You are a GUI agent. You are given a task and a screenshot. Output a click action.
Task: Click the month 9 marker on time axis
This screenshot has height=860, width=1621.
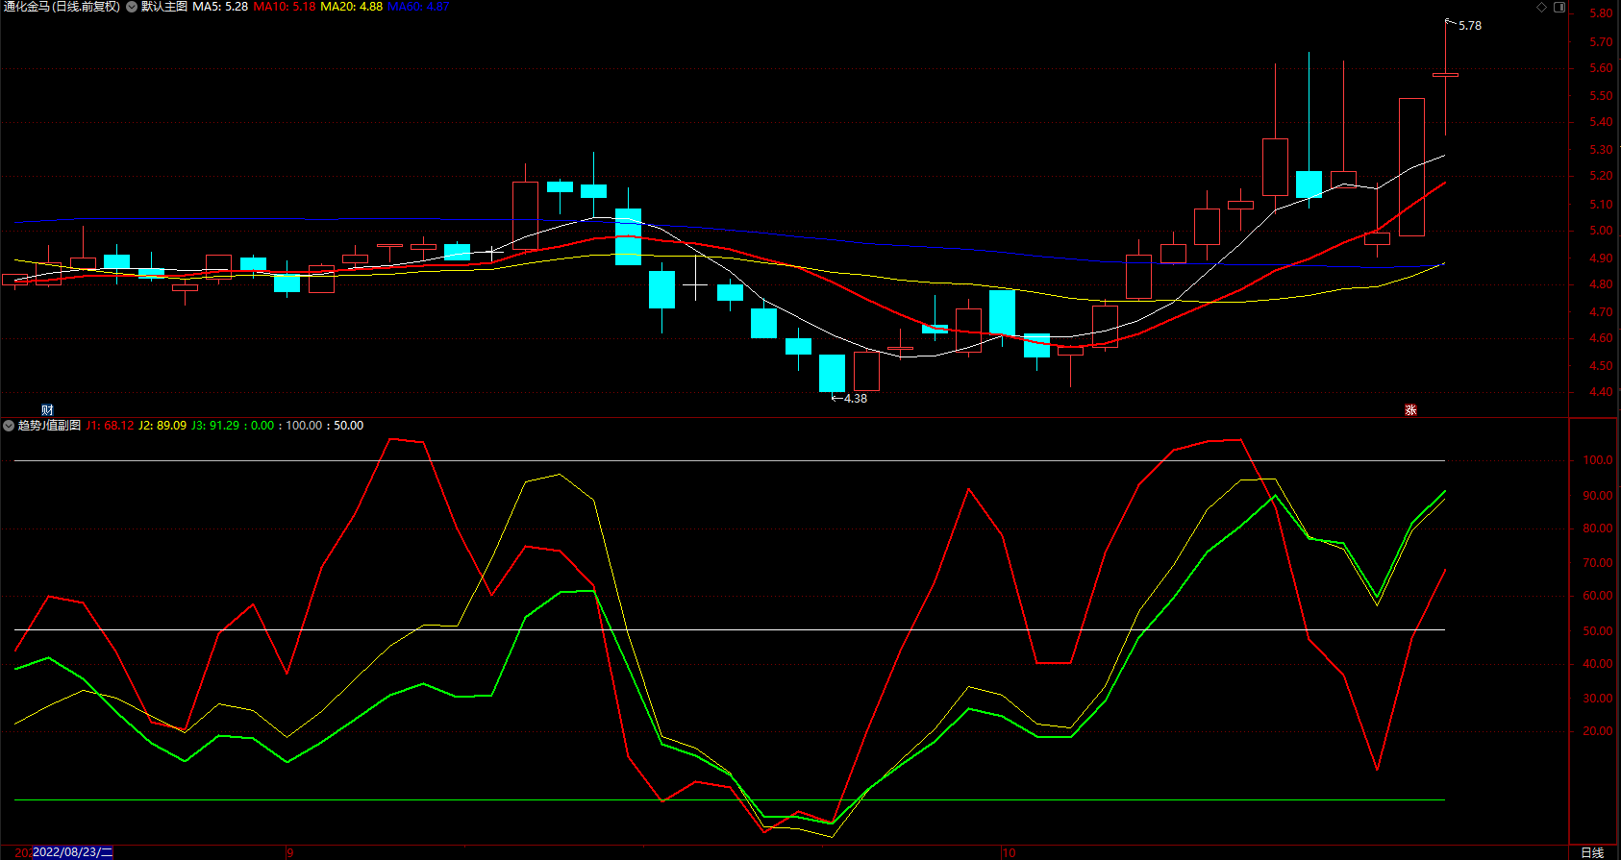pos(290,852)
